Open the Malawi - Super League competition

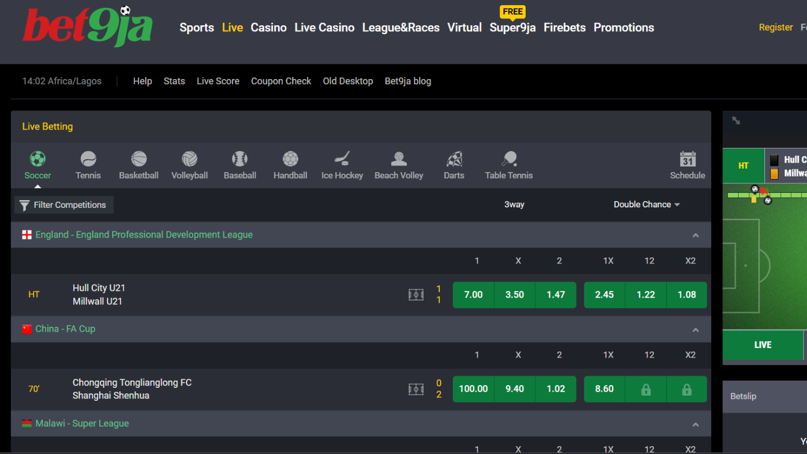point(82,424)
